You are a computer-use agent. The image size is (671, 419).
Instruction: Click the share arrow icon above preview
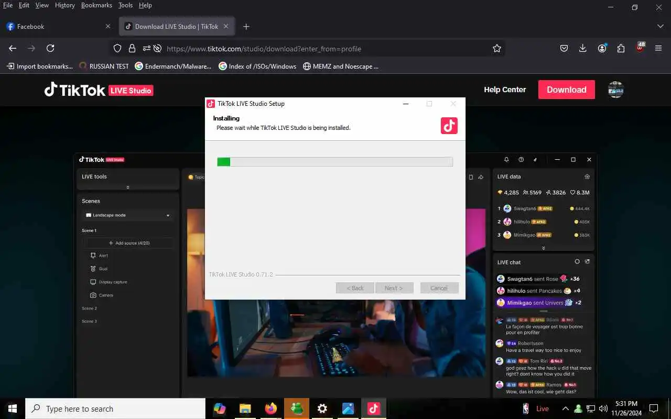(481, 177)
